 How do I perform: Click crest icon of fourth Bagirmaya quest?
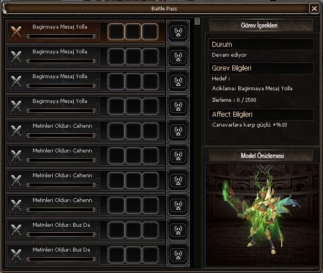coord(178,106)
